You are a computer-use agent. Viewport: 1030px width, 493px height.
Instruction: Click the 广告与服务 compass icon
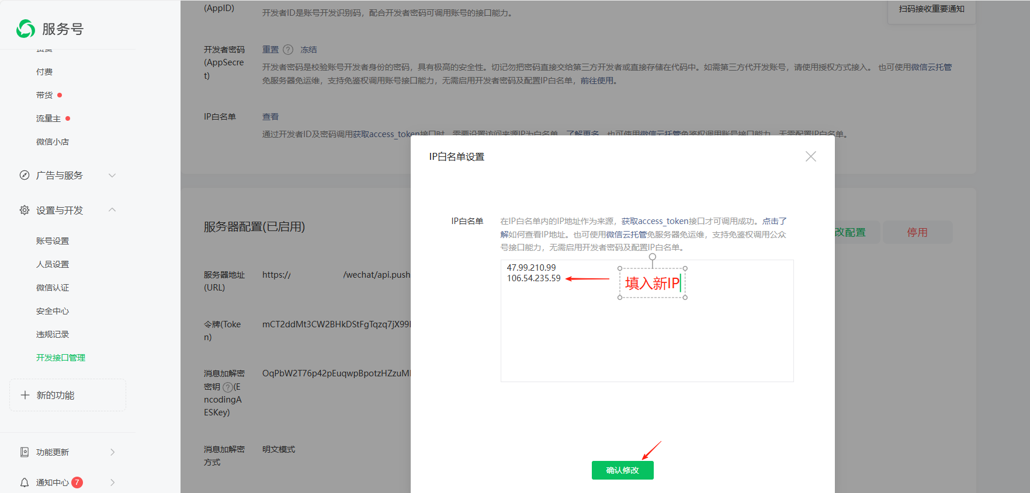(25, 175)
